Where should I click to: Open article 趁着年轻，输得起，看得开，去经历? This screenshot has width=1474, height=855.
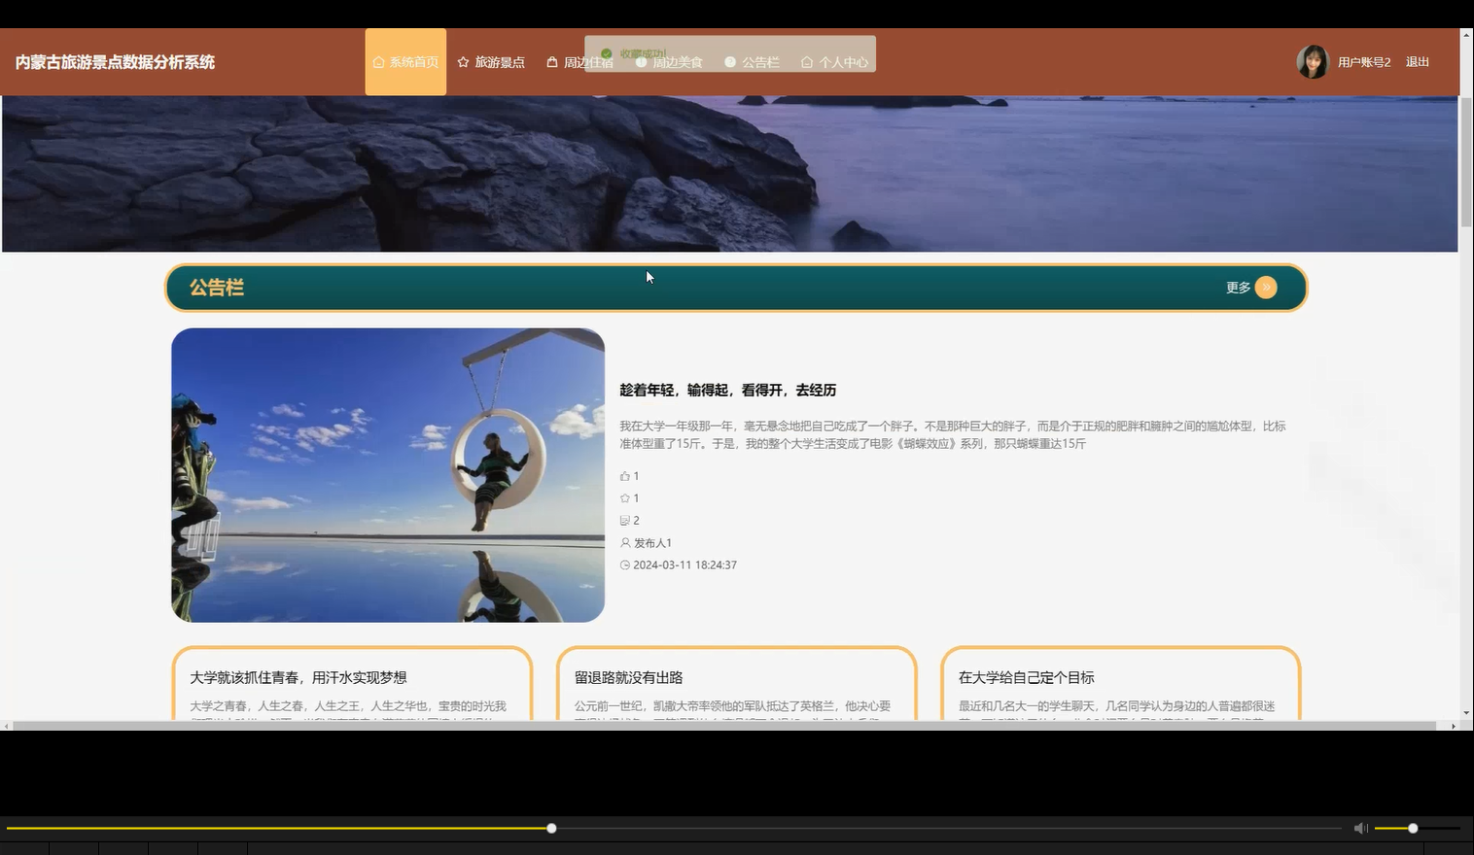click(x=728, y=390)
